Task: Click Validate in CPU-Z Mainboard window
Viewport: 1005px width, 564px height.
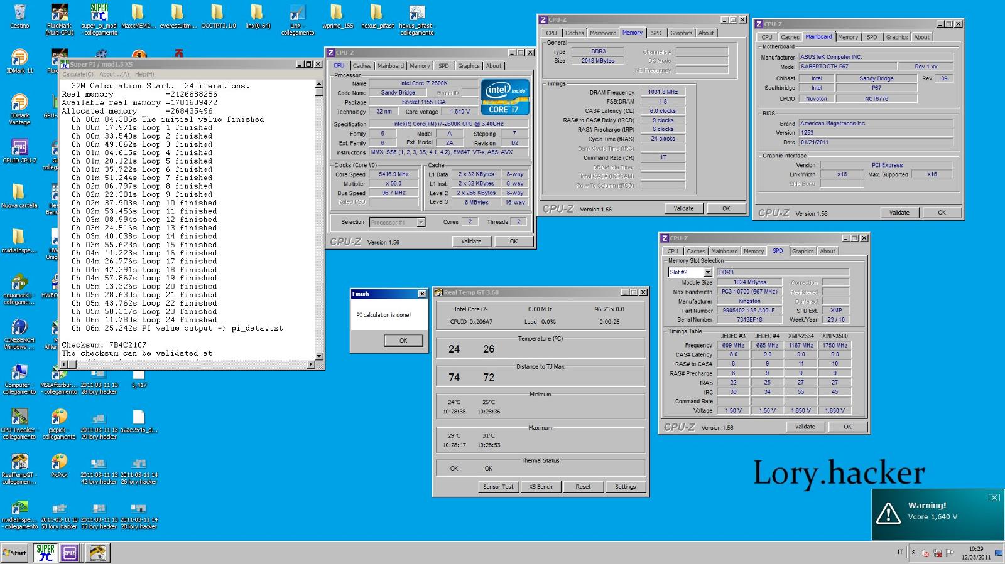Action: click(x=899, y=213)
